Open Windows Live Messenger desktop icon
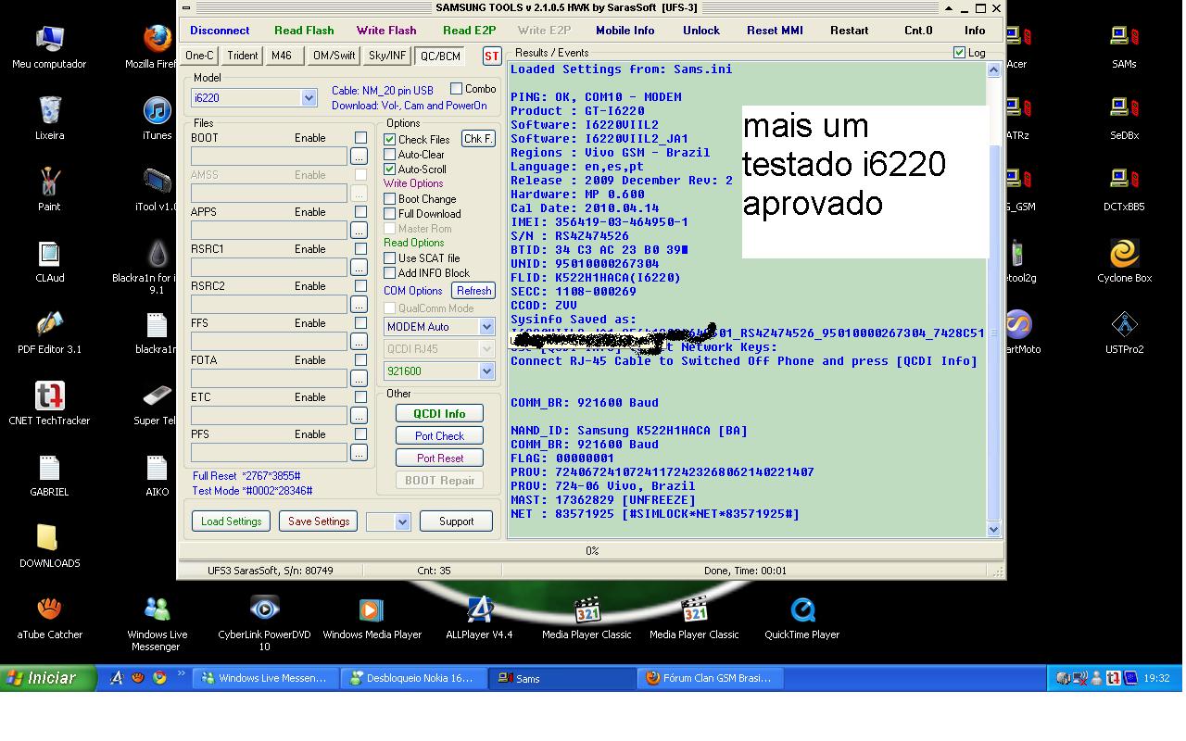Image resolution: width=1186 pixels, height=741 pixels. [x=157, y=623]
